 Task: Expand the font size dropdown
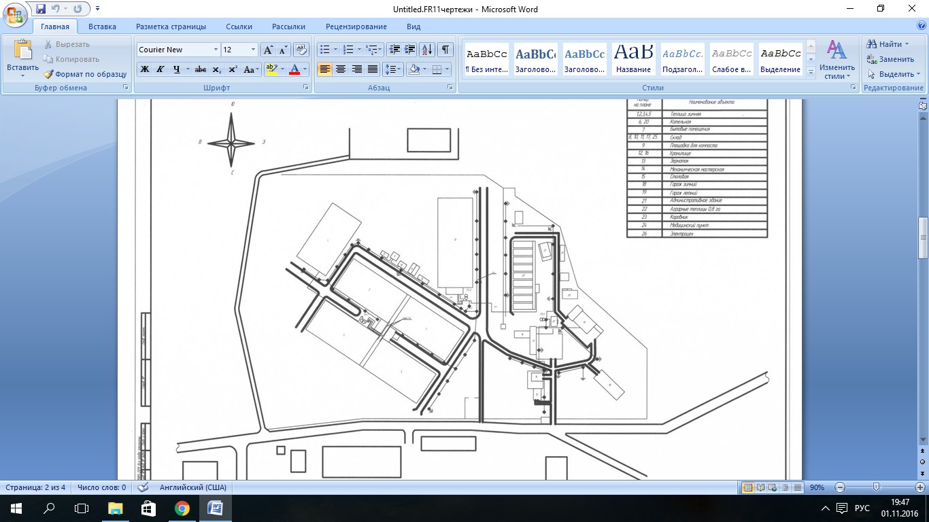pyautogui.click(x=254, y=50)
